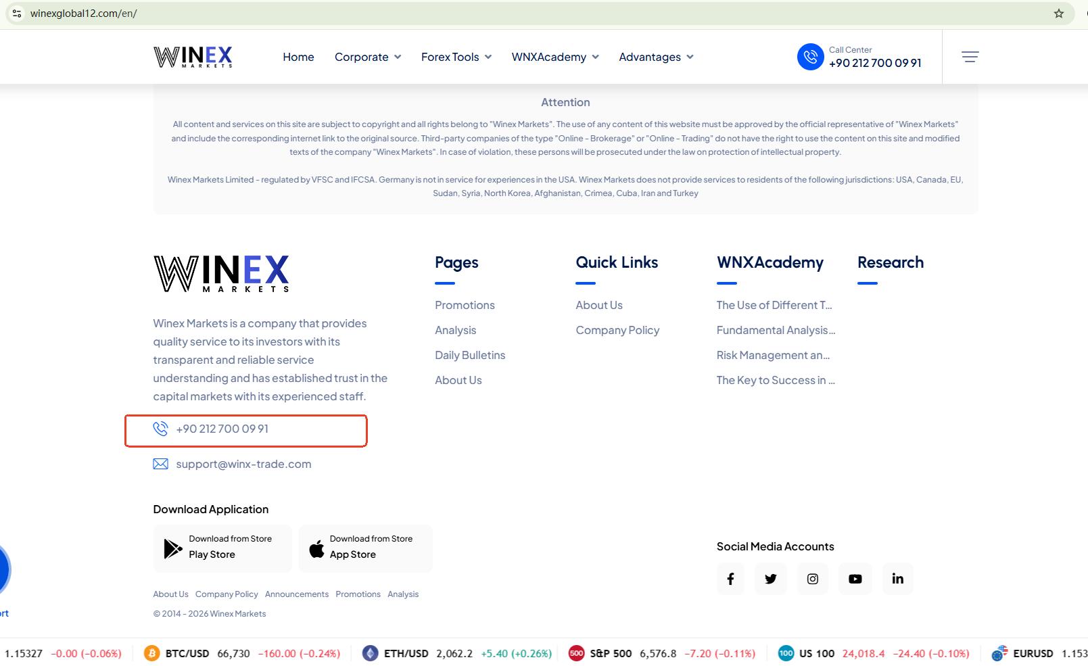The height and width of the screenshot is (666, 1088).
Task: Click the phone icon in footer
Action: 160,429
